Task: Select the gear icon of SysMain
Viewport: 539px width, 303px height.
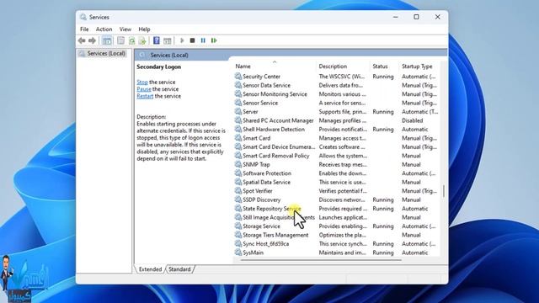Action: [x=237, y=252]
